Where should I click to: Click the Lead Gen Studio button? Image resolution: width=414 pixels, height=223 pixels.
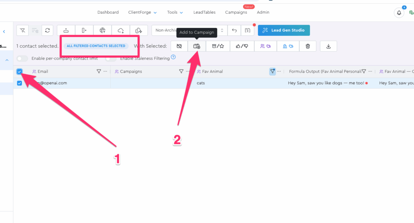[284, 30]
